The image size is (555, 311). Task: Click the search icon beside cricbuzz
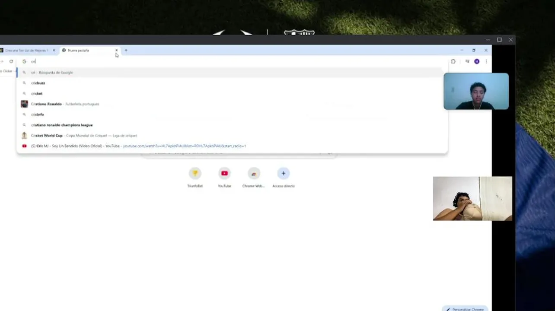[x=24, y=83]
